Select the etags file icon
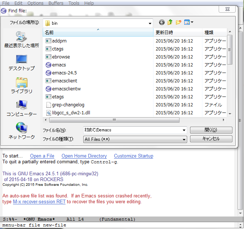Screen dimensions: 244x229 (49, 97)
